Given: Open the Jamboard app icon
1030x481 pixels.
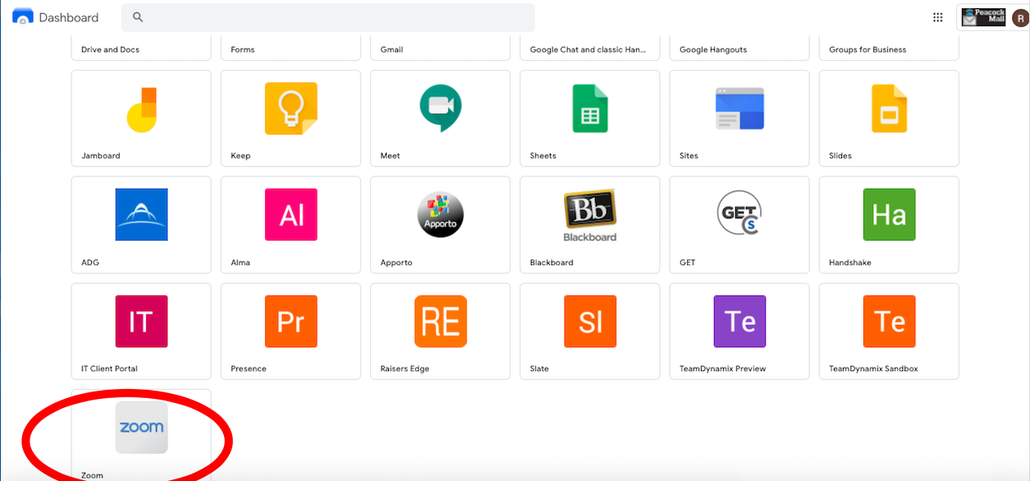Looking at the screenshot, I should 141,108.
